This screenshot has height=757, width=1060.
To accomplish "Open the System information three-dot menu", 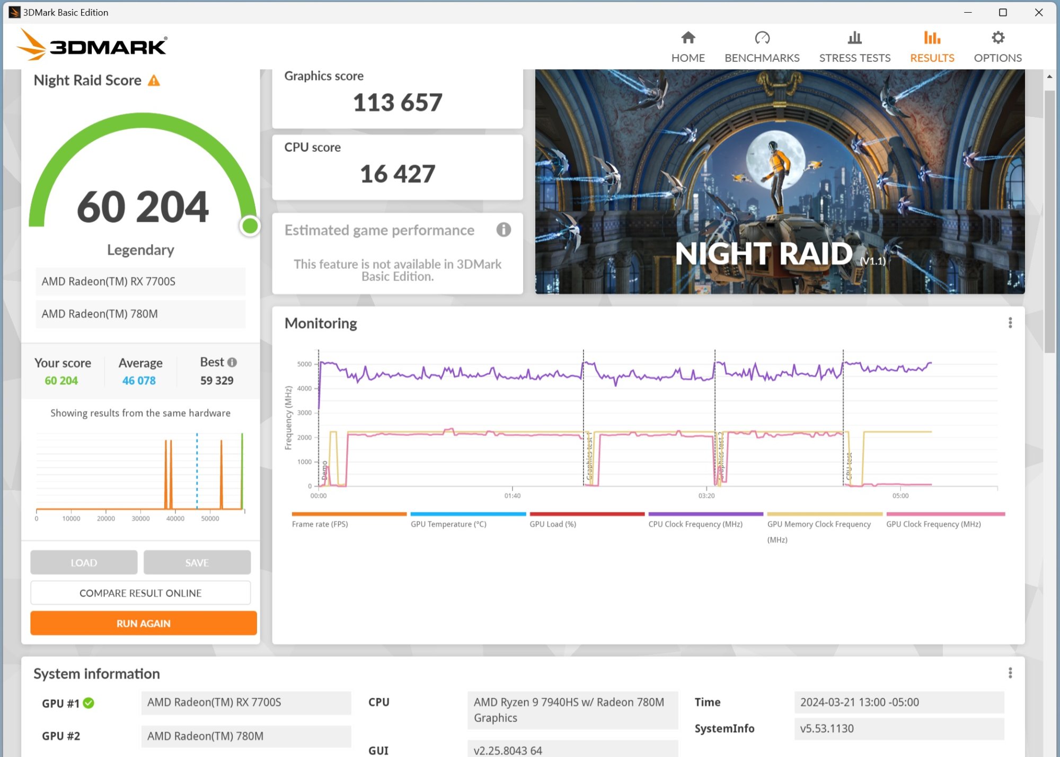I will [1010, 673].
